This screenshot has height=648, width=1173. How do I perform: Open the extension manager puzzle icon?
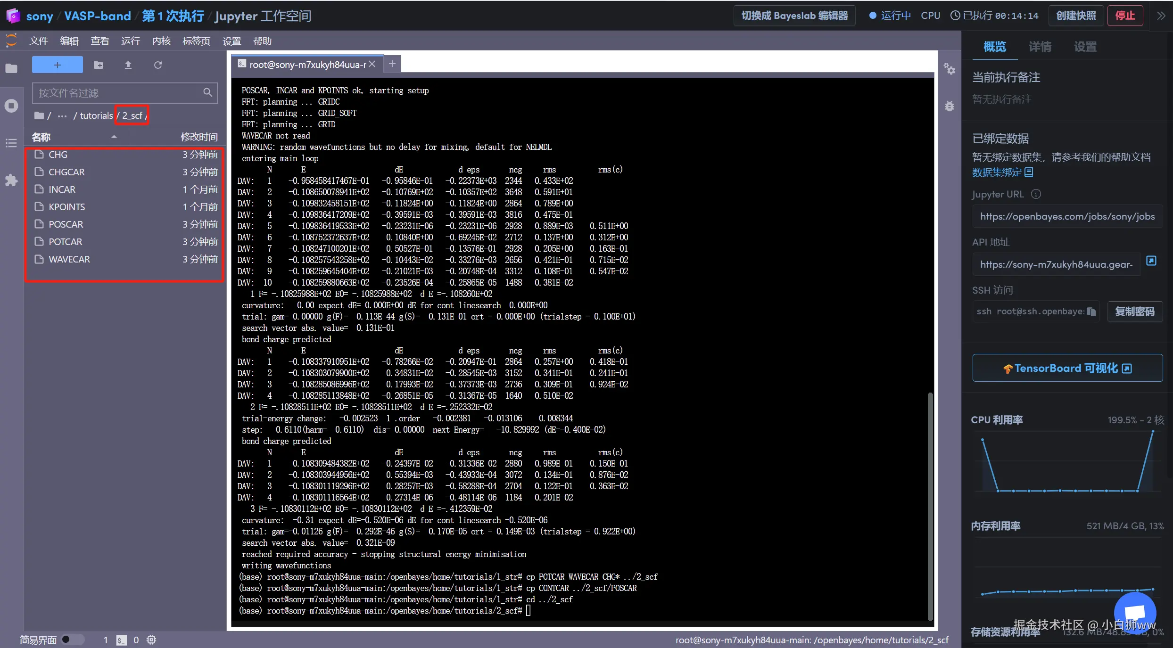tap(11, 180)
